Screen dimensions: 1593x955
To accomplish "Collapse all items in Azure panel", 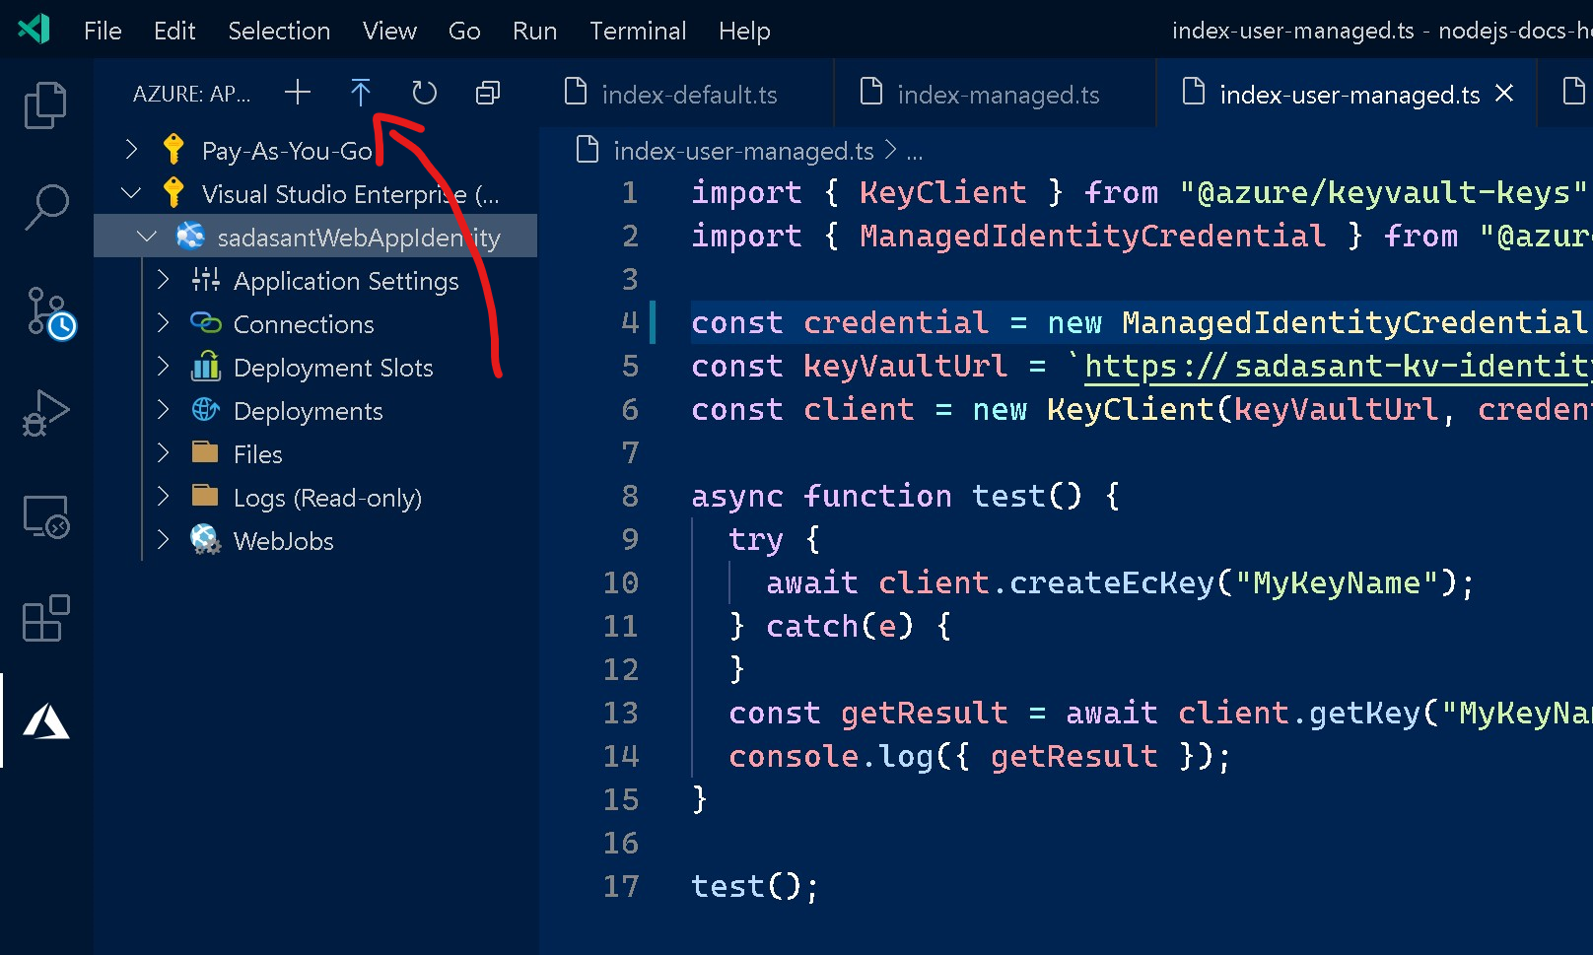I will [x=488, y=93].
